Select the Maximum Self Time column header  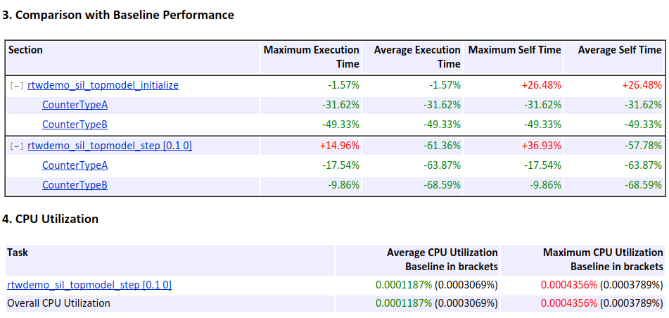(x=514, y=50)
